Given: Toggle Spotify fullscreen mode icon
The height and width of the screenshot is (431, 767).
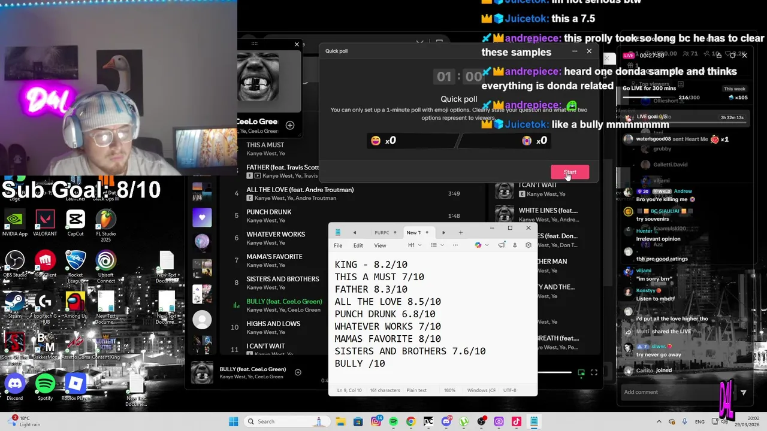Looking at the screenshot, I should 594,372.
